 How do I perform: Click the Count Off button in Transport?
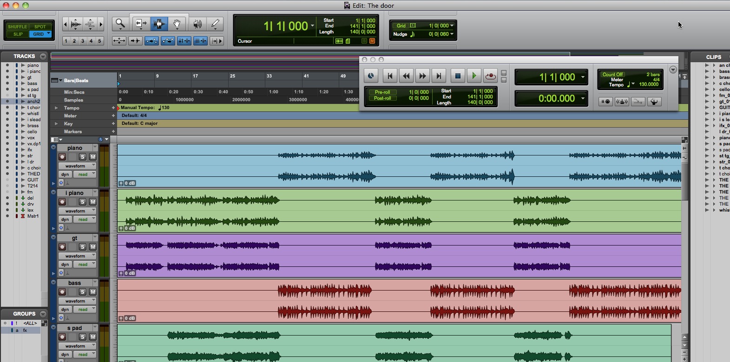612,74
